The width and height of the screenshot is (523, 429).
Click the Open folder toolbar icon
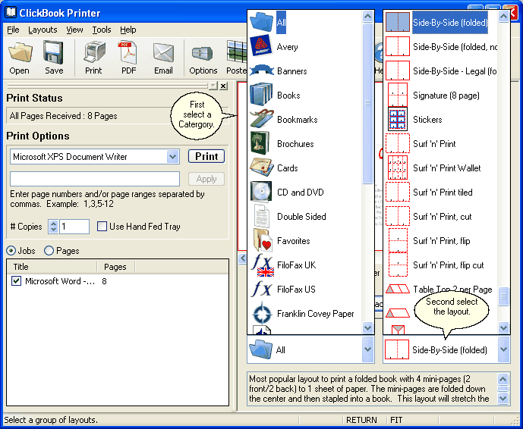(x=20, y=52)
